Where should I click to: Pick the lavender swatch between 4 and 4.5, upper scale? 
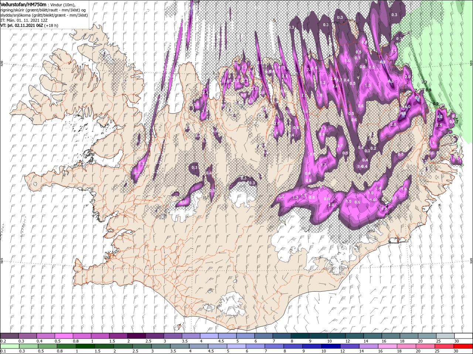[x=208, y=336]
